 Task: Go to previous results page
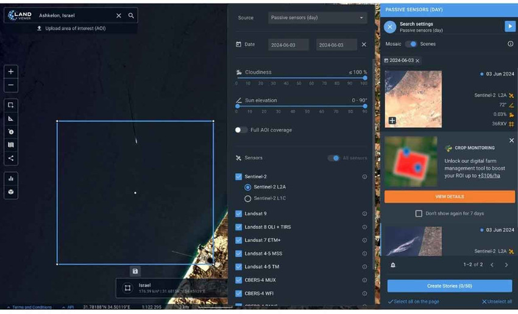click(492, 265)
